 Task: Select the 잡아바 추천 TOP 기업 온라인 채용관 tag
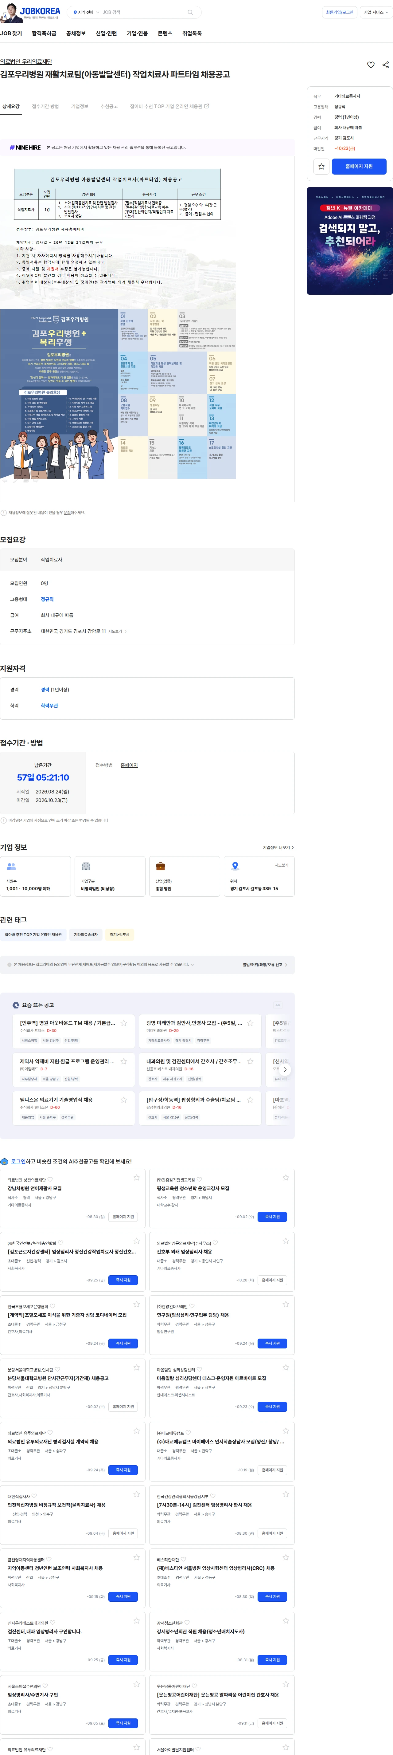33,935
